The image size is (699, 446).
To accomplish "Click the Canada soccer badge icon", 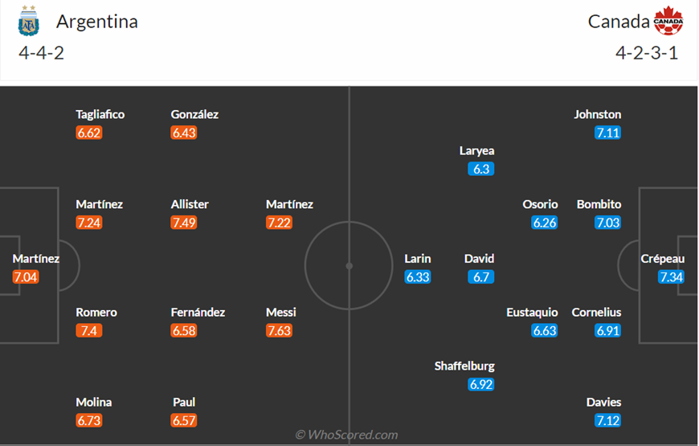I will coord(668,21).
